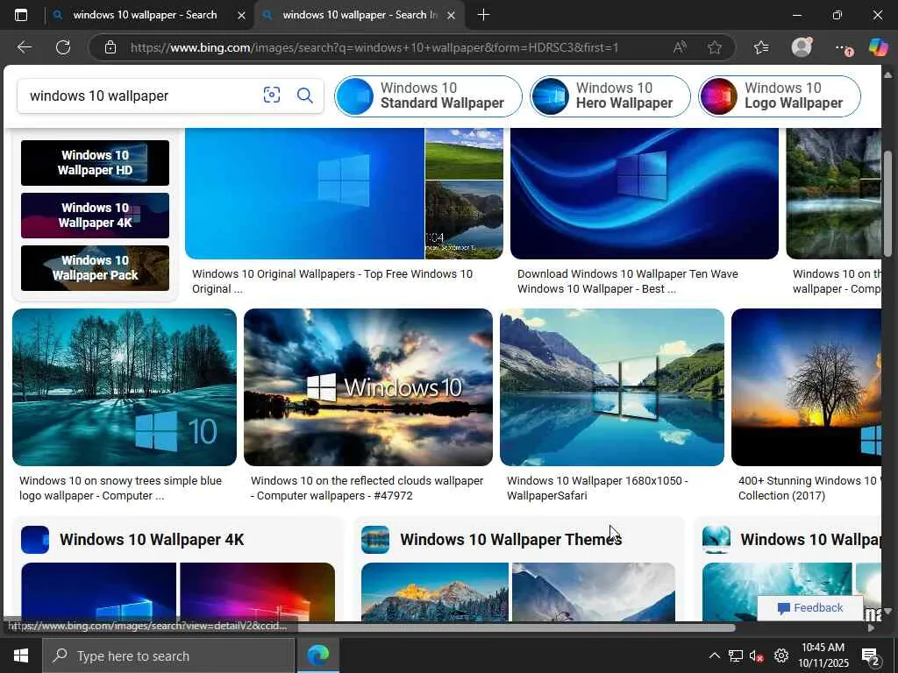Viewport: 898px width, 673px height.
Task: Open the sunset tree wallpaper image
Action: click(x=807, y=387)
